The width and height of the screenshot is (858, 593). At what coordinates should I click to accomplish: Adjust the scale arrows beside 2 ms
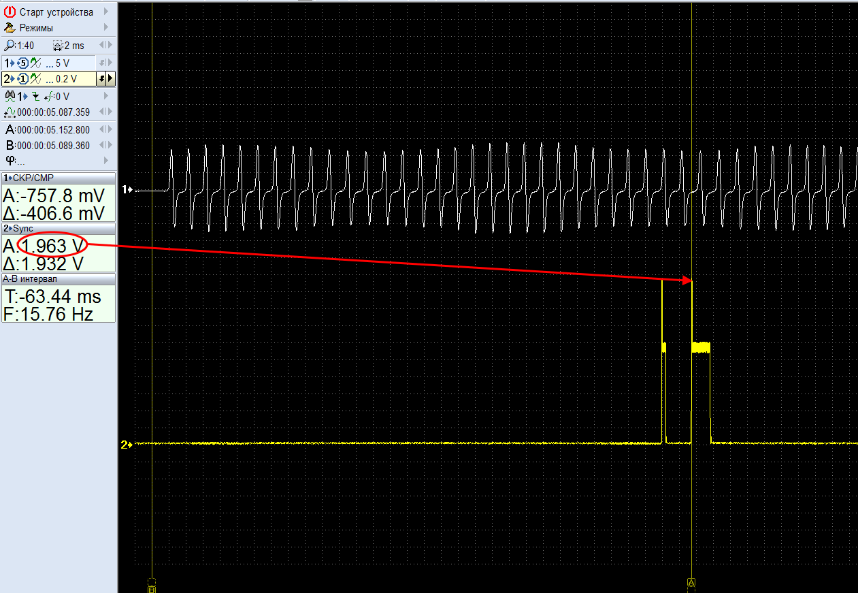[x=105, y=46]
